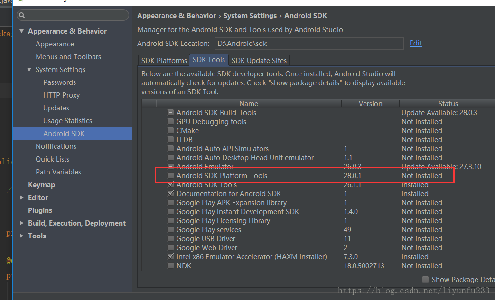Collapse the System Settings tree node
The width and height of the screenshot is (495, 300).
pos(29,70)
